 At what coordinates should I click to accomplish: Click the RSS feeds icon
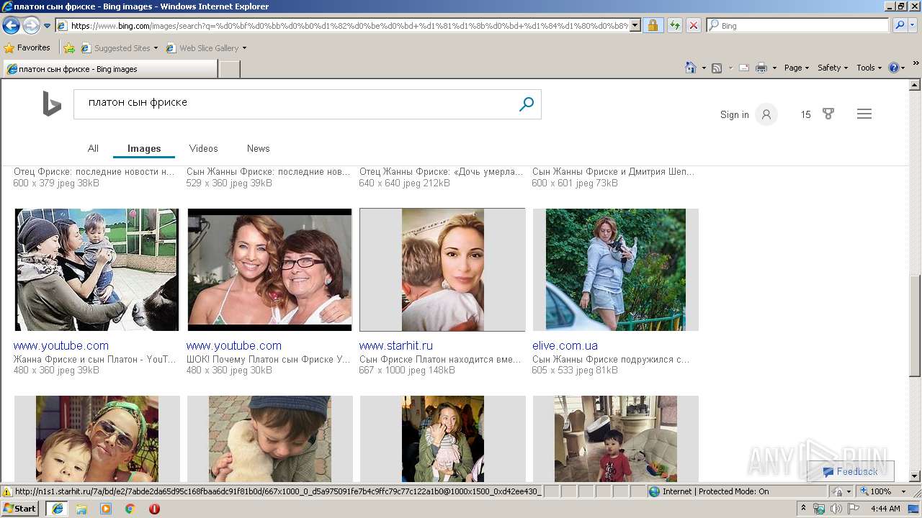coord(717,68)
